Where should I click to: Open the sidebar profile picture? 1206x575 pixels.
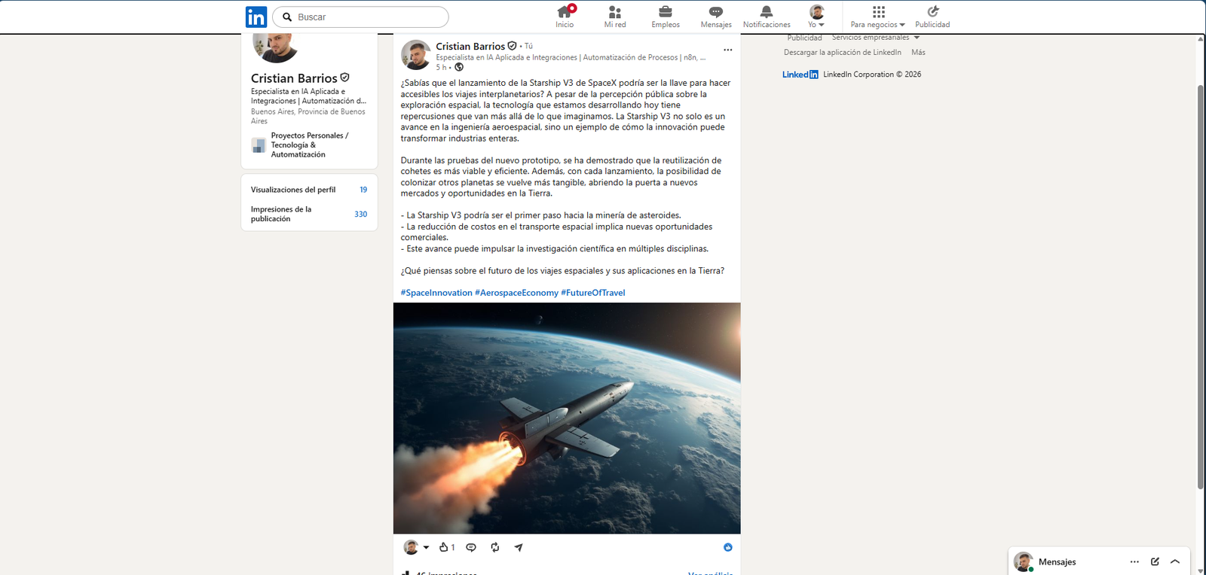(275, 47)
